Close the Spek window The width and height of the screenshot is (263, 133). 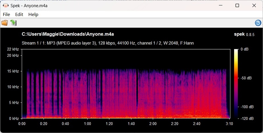pyautogui.click(x=254, y=5)
